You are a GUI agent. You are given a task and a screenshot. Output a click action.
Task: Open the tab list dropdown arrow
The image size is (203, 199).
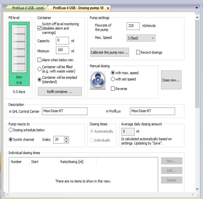197,8
